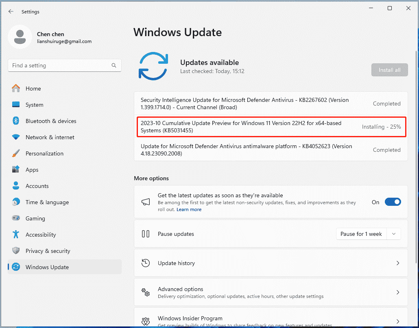The image size is (419, 328).
Task: Click the KB2267602 Security Intelligence Update row
Action: [x=271, y=104]
